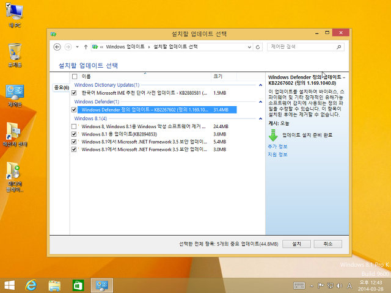The image size is (391, 293).
Task: Sort by the 크기 column header
Action: (224, 76)
